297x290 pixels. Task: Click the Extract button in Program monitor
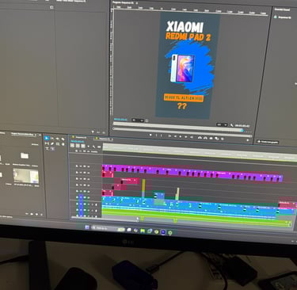click(x=205, y=138)
